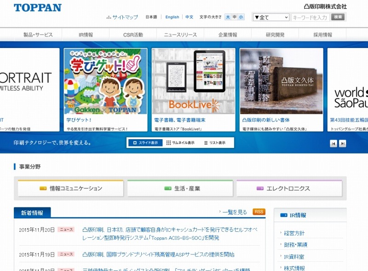Set text size to 小 (small)

(x=241, y=17)
